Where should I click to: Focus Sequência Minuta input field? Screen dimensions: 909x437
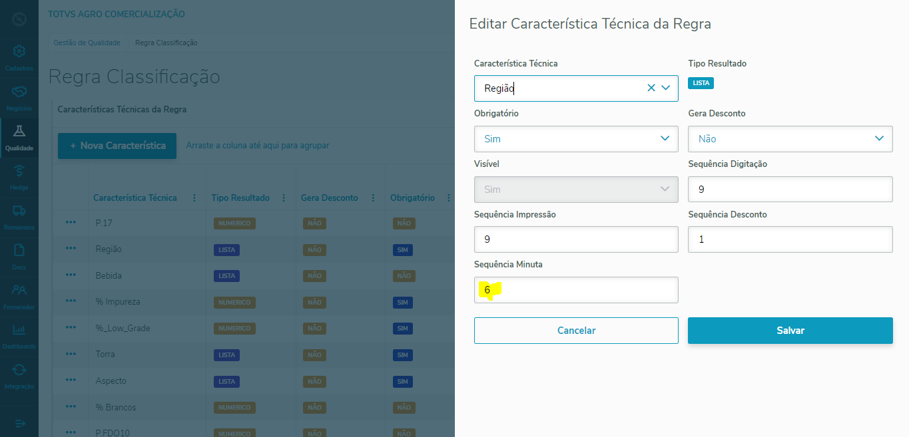point(576,290)
